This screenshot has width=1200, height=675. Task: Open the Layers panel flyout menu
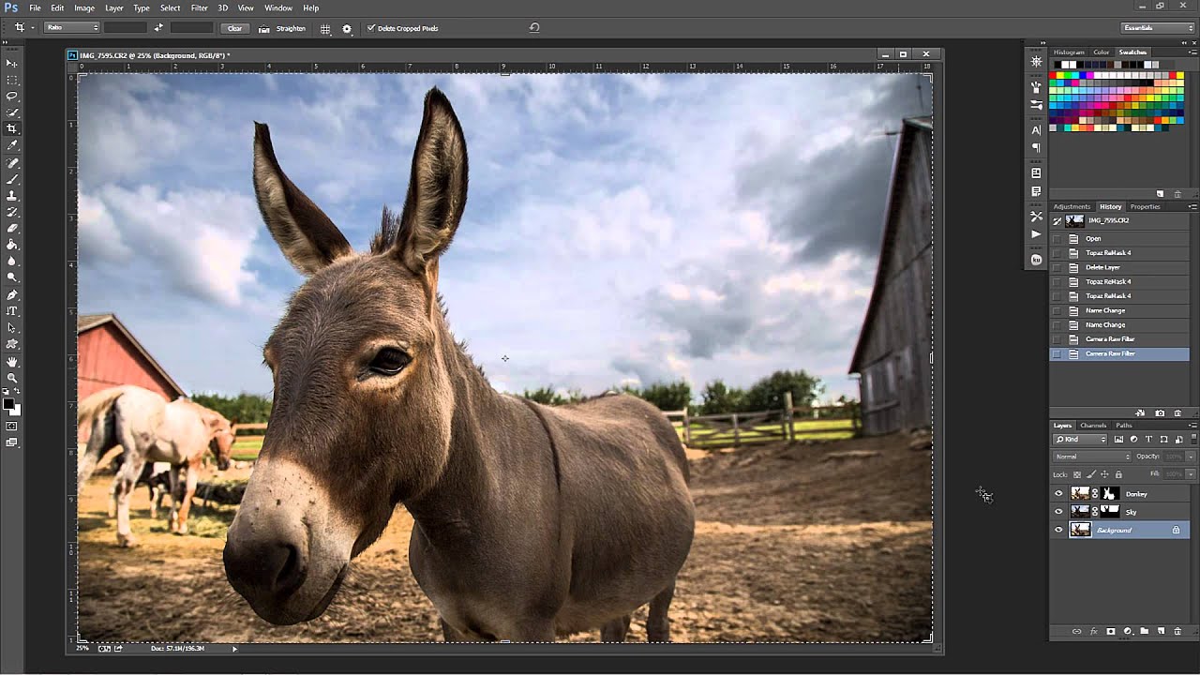(x=1192, y=426)
